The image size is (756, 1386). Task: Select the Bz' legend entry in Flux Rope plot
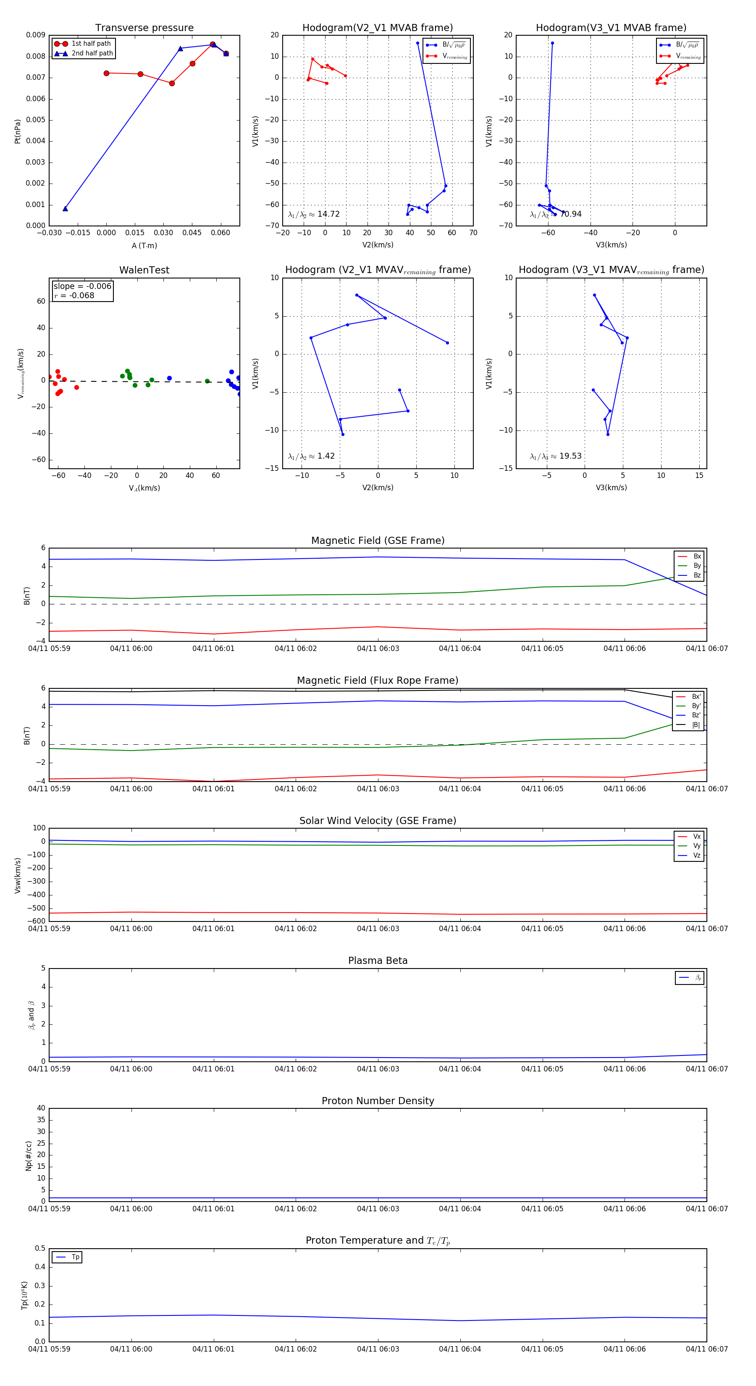point(688,715)
